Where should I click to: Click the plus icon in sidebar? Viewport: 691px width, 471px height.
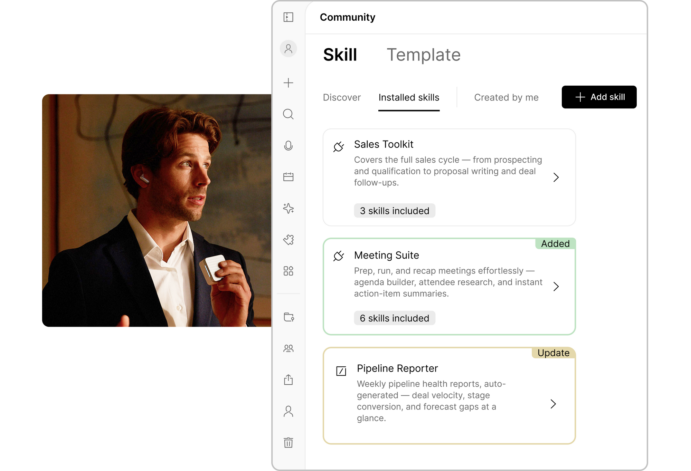(288, 83)
